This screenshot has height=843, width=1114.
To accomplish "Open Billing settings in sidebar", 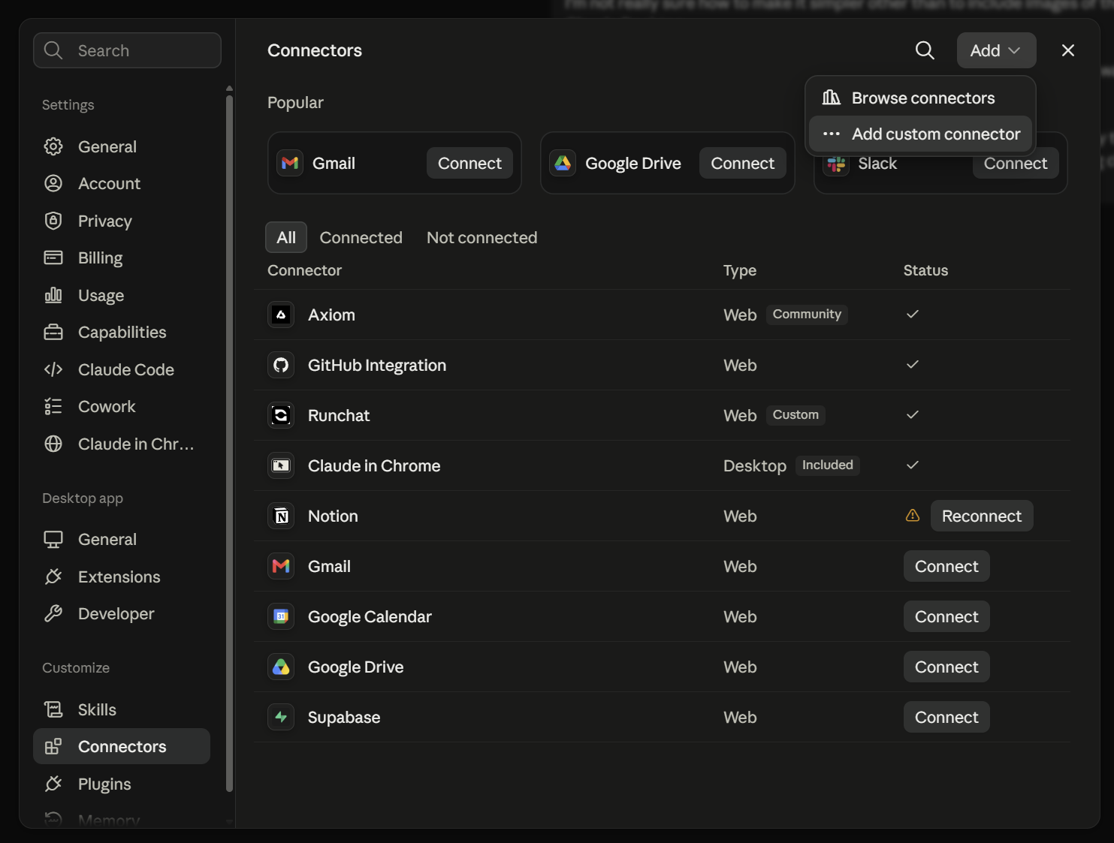I will pyautogui.click(x=122, y=257).
